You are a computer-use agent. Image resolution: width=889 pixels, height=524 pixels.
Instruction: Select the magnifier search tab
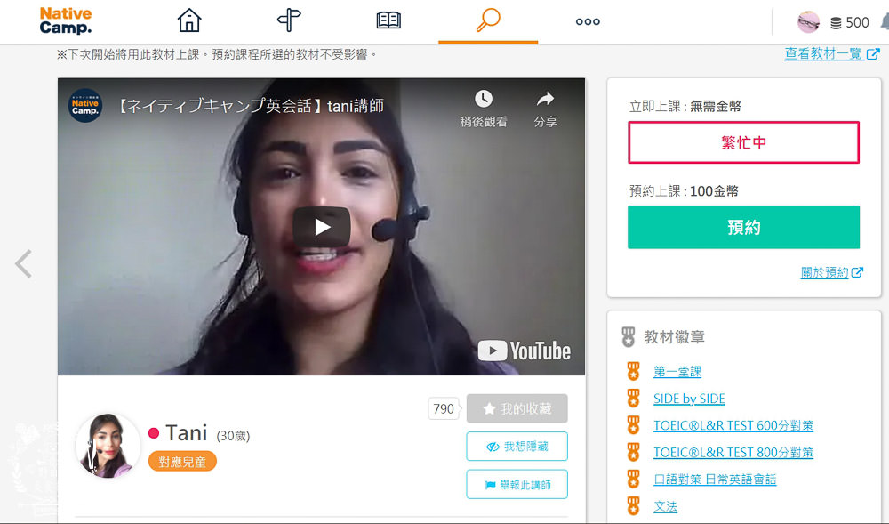[488, 20]
